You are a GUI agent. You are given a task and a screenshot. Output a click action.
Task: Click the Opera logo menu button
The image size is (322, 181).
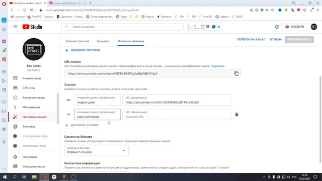click(x=4, y=4)
